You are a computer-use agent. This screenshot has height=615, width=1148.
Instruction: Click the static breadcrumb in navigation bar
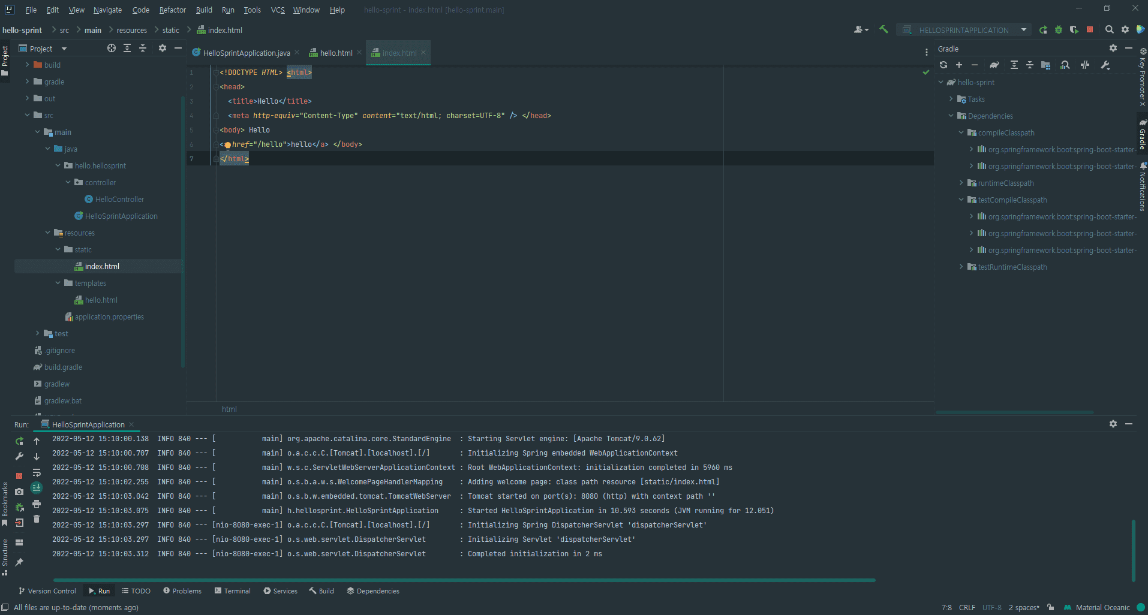tap(171, 30)
